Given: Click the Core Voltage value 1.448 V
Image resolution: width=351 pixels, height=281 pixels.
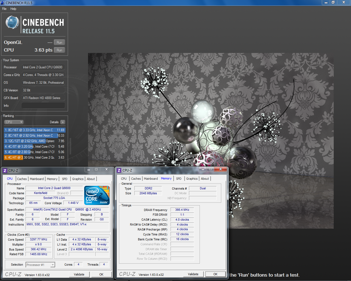Looking at the screenshot, I should pyautogui.click(x=73, y=203).
